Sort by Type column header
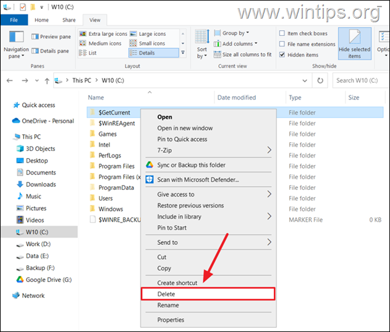This screenshot has width=390, height=332. [x=316, y=98]
